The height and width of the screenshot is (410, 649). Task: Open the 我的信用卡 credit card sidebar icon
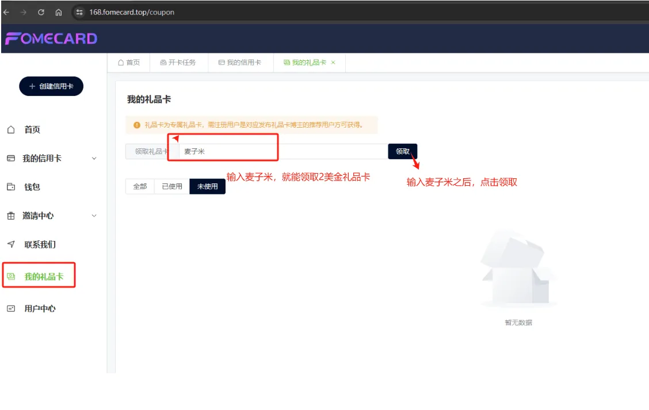tap(10, 158)
